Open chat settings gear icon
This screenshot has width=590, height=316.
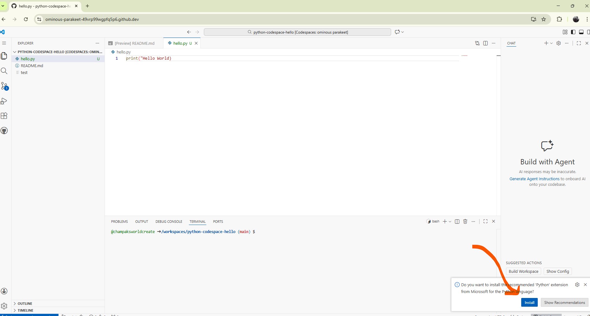pyautogui.click(x=559, y=43)
